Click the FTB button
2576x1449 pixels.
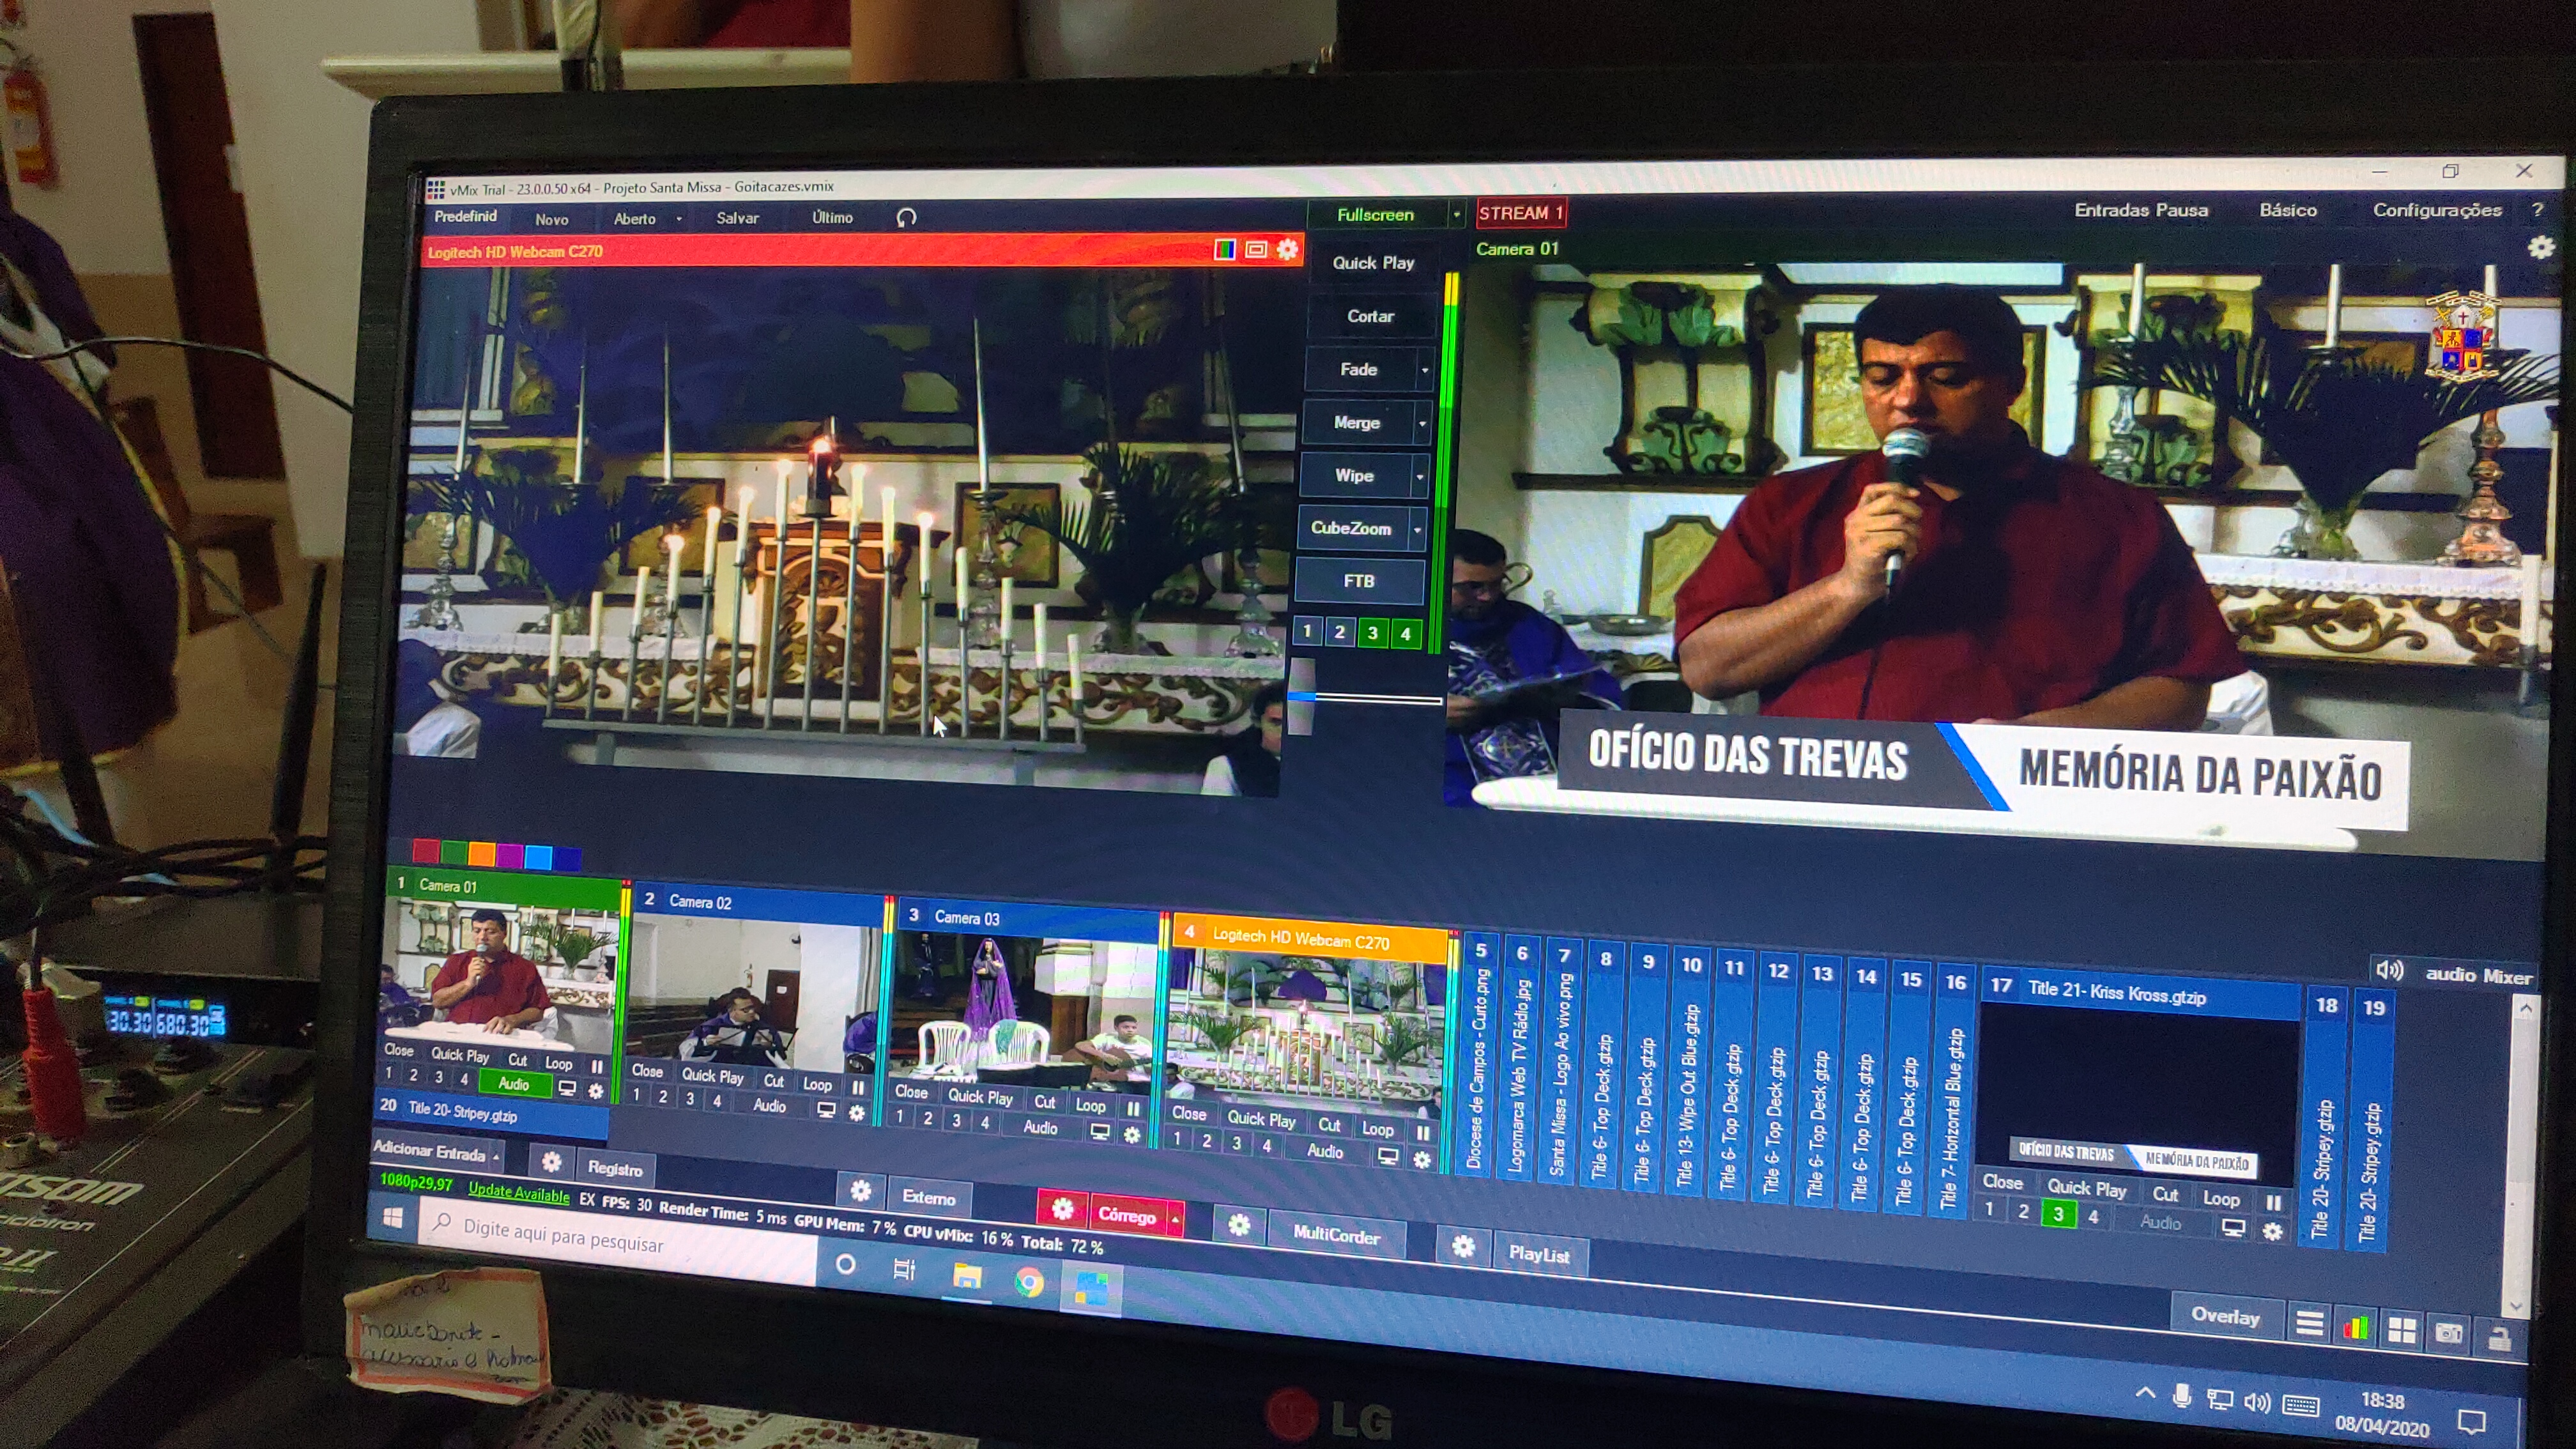(1359, 581)
